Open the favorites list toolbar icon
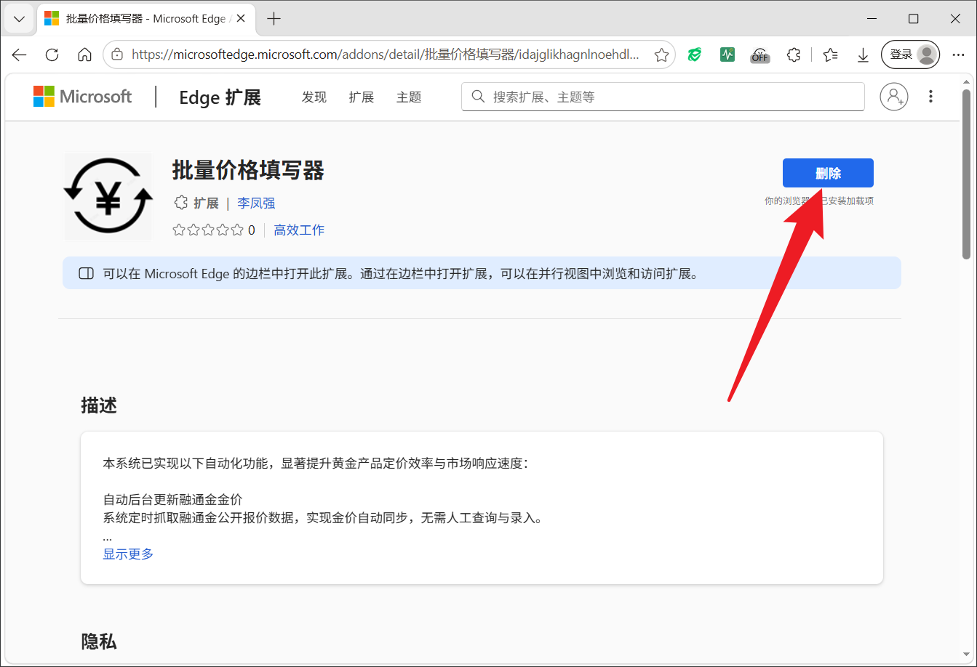Image resolution: width=977 pixels, height=667 pixels. click(830, 54)
